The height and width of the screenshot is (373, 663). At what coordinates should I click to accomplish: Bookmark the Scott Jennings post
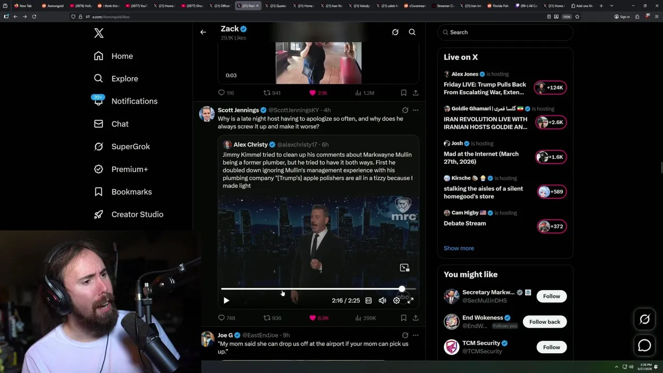(403, 318)
